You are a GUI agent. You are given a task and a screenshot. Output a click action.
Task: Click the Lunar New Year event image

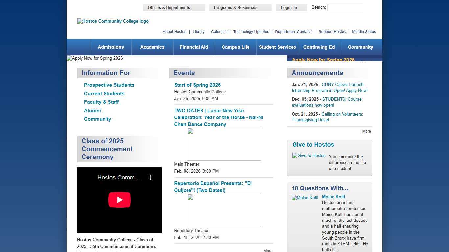224,144
